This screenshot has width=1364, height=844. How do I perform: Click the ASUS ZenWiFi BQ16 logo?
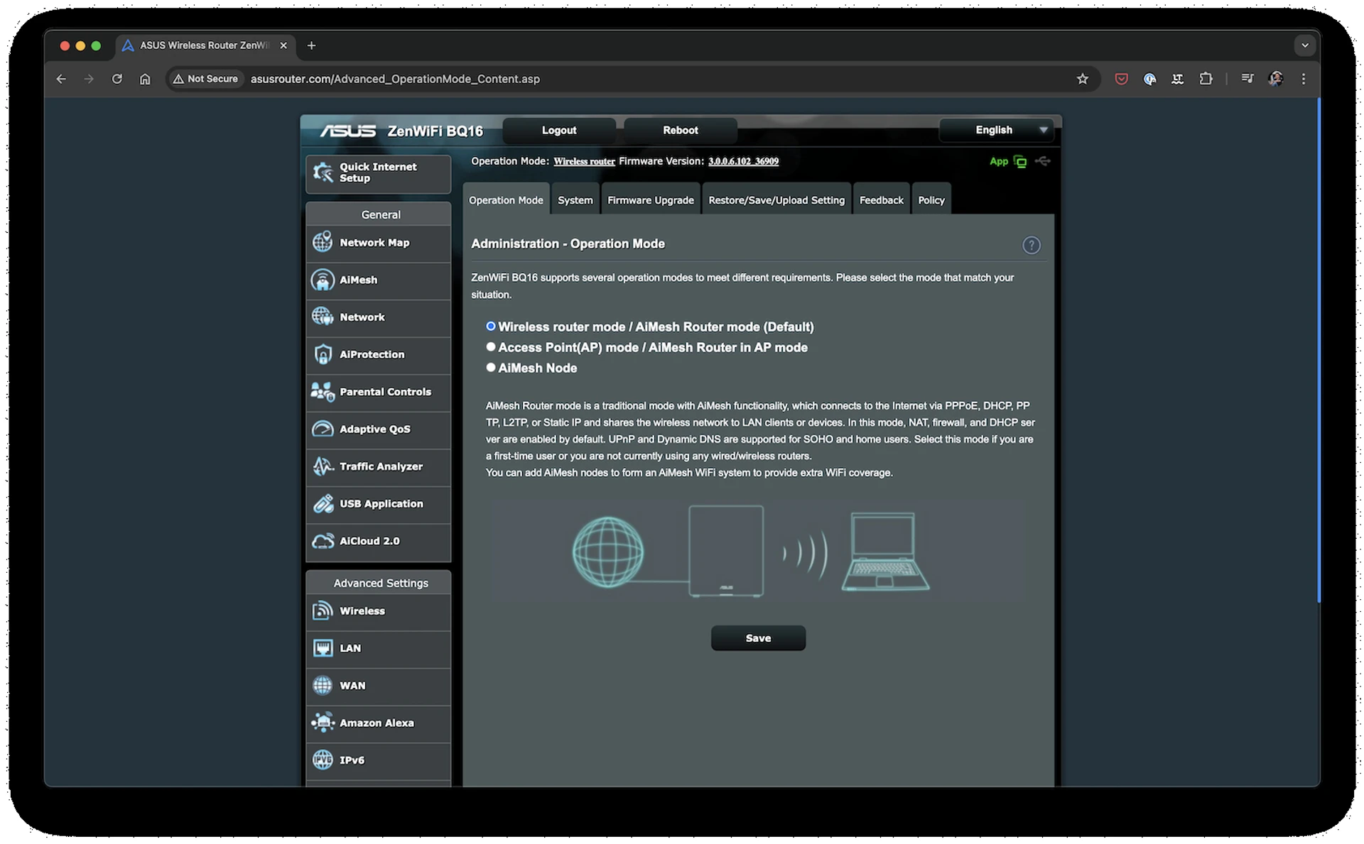click(401, 131)
